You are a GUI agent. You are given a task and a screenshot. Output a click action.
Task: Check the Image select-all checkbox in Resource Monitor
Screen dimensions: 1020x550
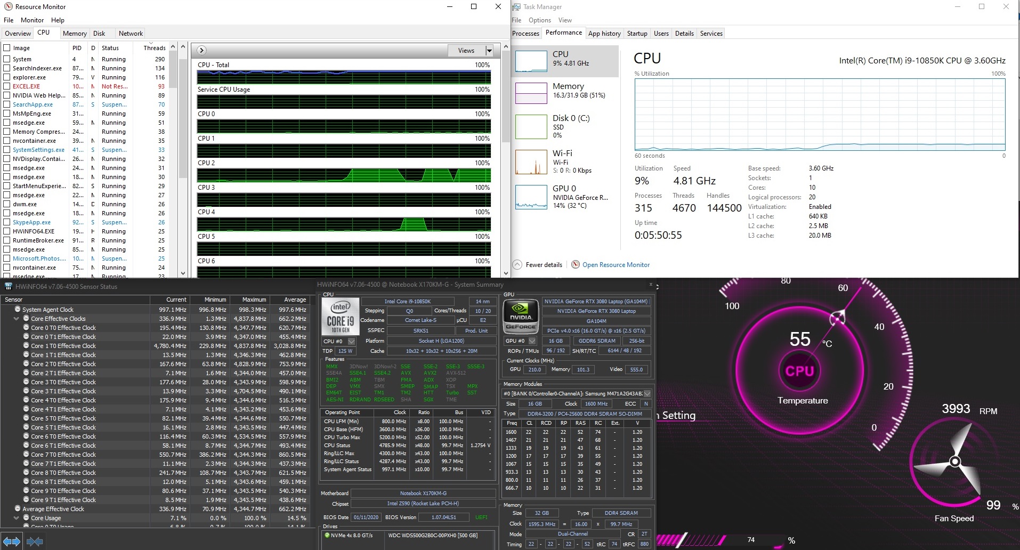[x=7, y=47]
